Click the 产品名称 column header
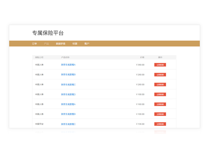The width and height of the screenshot is (209, 153). (65, 57)
